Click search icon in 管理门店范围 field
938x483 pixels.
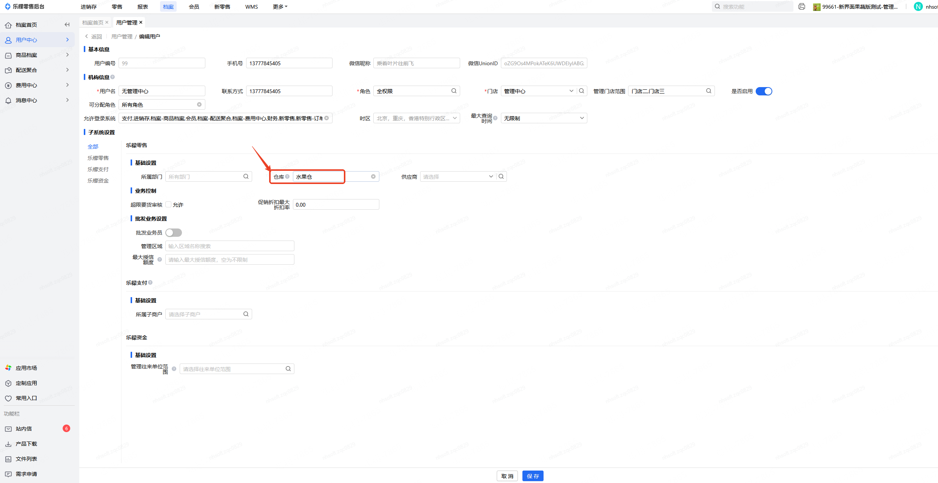[x=709, y=91]
